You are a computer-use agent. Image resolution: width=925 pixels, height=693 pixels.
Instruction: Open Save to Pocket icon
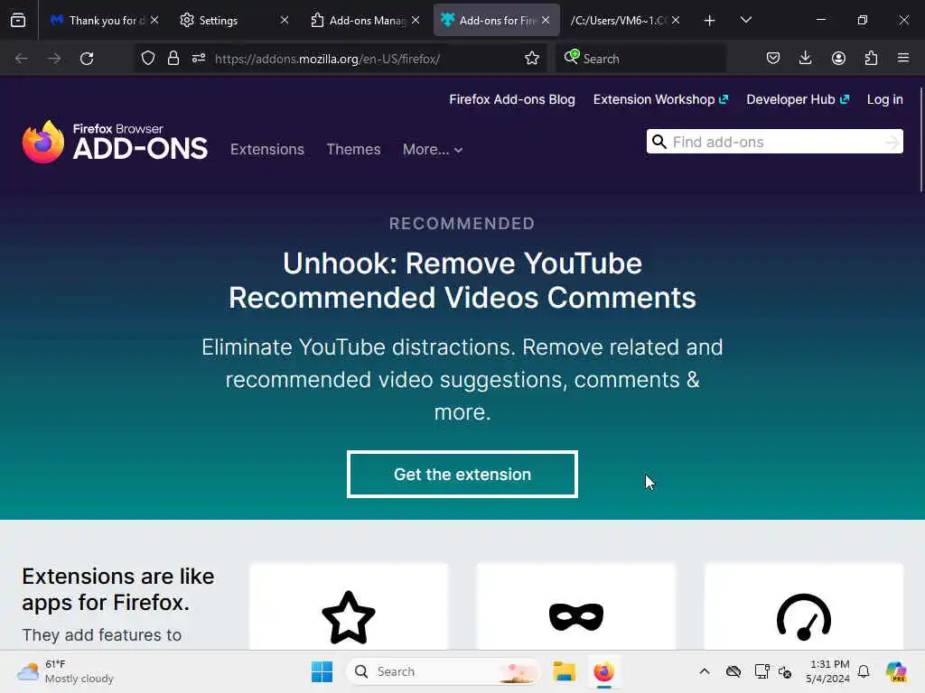[773, 59]
